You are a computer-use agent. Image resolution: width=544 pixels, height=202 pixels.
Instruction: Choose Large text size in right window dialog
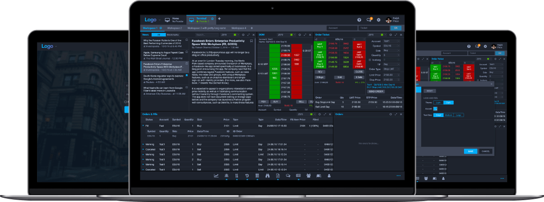(458, 115)
